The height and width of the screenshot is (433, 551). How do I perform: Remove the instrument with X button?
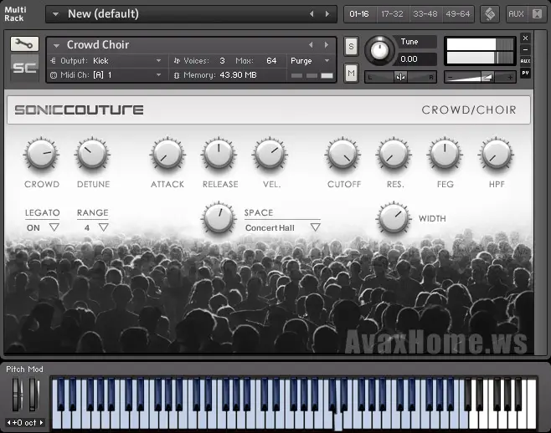[x=525, y=38]
